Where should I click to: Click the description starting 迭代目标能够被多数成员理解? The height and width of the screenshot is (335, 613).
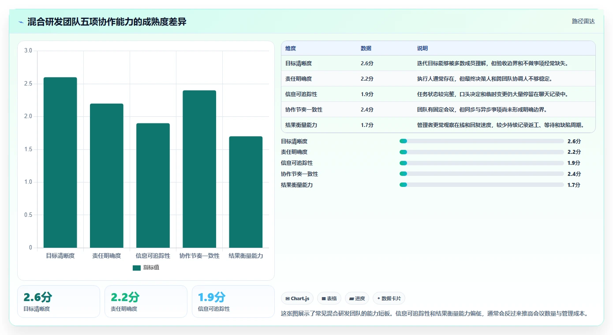click(x=493, y=63)
